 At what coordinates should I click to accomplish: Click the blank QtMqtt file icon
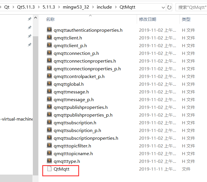(x=49, y=169)
